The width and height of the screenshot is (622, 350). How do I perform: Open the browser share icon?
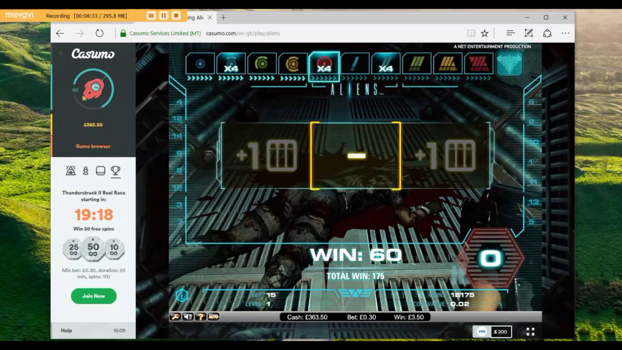(547, 33)
